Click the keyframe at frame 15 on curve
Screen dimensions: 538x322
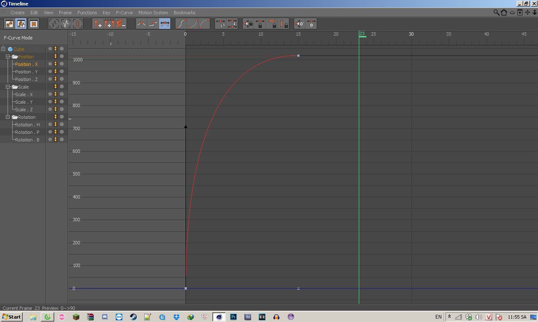pos(298,56)
